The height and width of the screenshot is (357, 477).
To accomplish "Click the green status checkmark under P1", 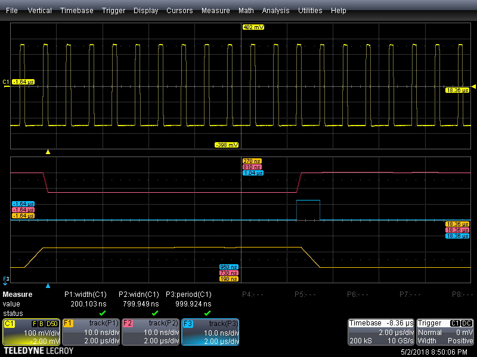I will pos(102,313).
